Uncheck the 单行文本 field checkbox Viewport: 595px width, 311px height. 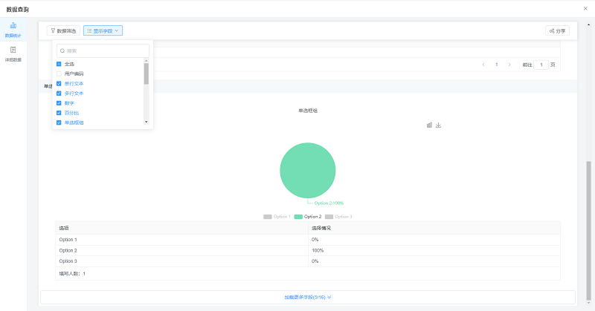coord(59,83)
